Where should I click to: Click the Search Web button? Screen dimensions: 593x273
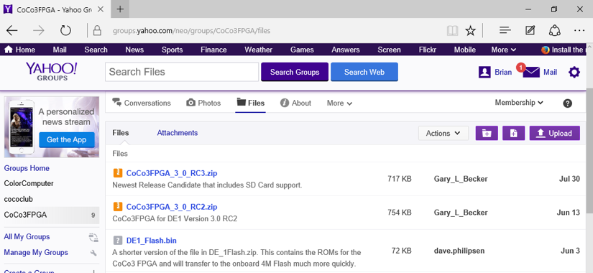click(364, 72)
